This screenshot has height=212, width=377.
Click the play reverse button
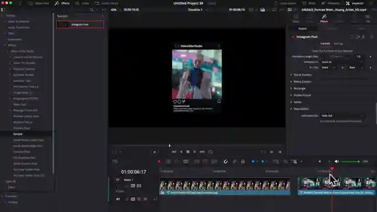(x=181, y=152)
